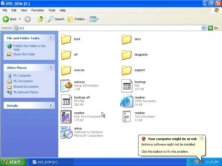Open the Back history dropdown arrow
The width and height of the screenshot is (222, 166).
(x=20, y=19)
